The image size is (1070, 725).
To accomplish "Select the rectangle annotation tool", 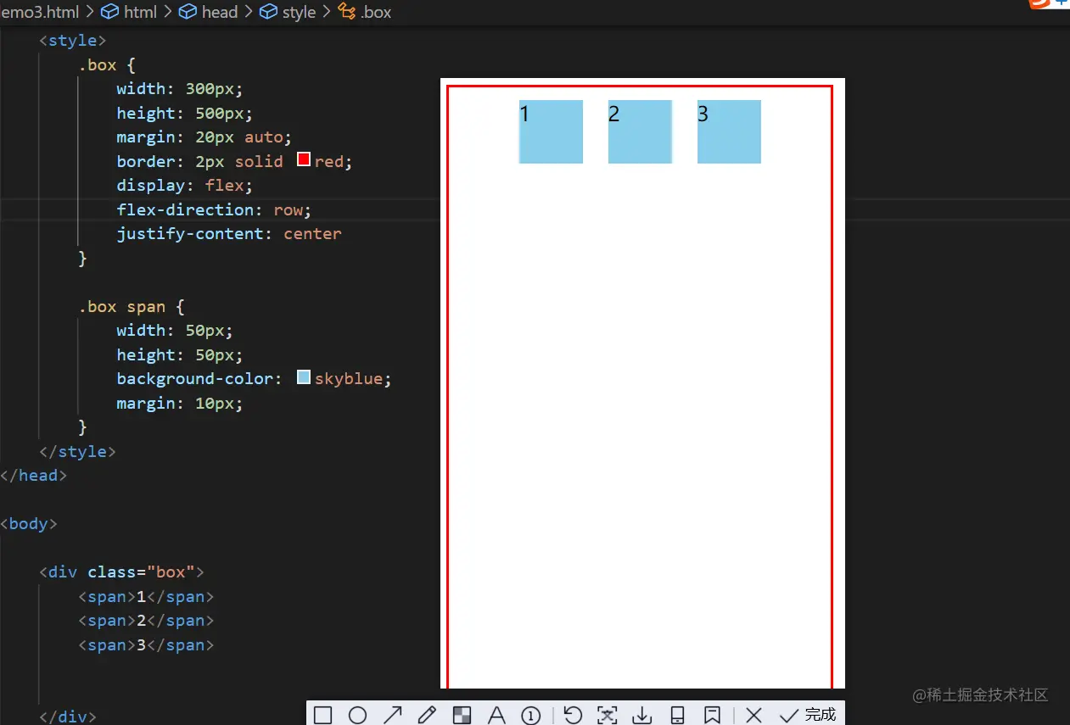I will (x=322, y=715).
